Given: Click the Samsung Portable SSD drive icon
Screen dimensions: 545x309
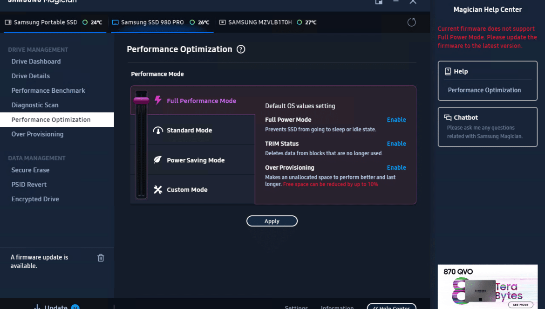Looking at the screenshot, I should pos(8,22).
